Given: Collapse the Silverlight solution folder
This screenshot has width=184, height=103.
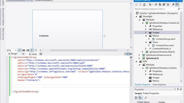Looking at the screenshot, I should 136,17.
